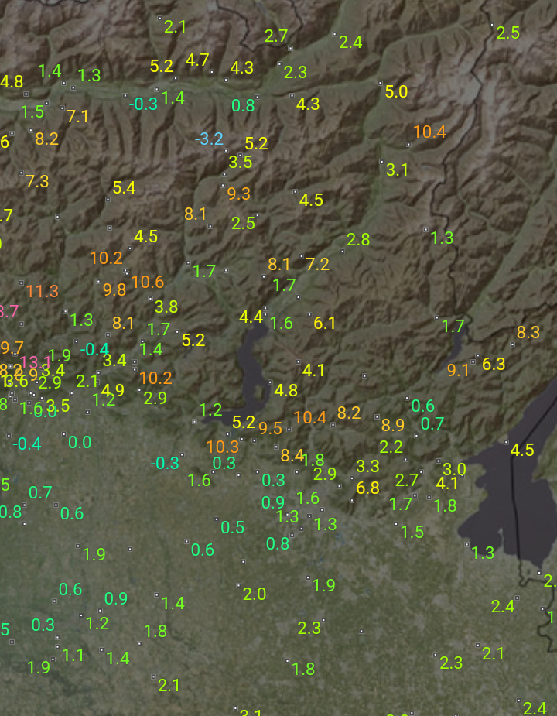The height and width of the screenshot is (716, 557).
Task: Click the 8.9 temperature reading
Action: (393, 425)
